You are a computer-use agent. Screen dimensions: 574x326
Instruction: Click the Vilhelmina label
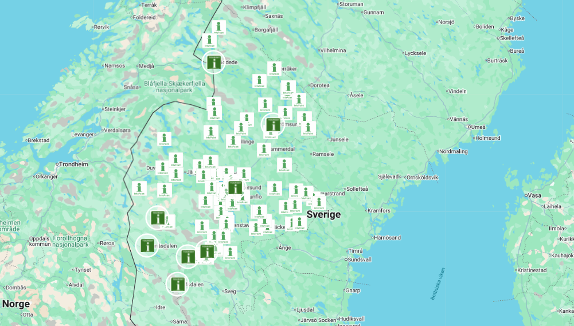pyautogui.click(x=333, y=50)
